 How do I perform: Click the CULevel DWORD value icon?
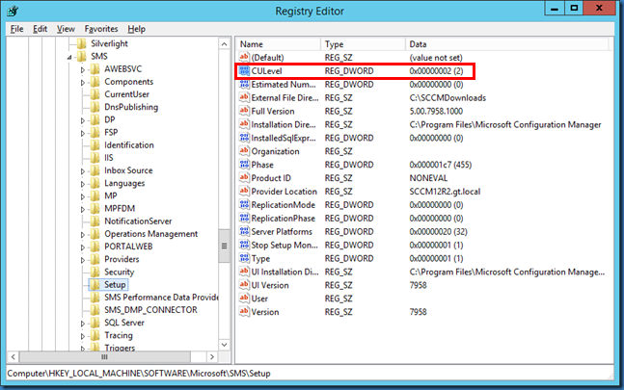(244, 70)
